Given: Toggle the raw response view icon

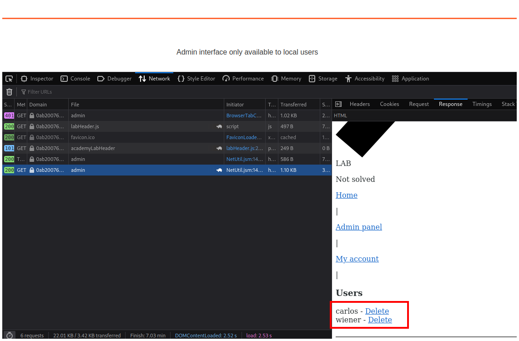Looking at the screenshot, I should pos(338,104).
